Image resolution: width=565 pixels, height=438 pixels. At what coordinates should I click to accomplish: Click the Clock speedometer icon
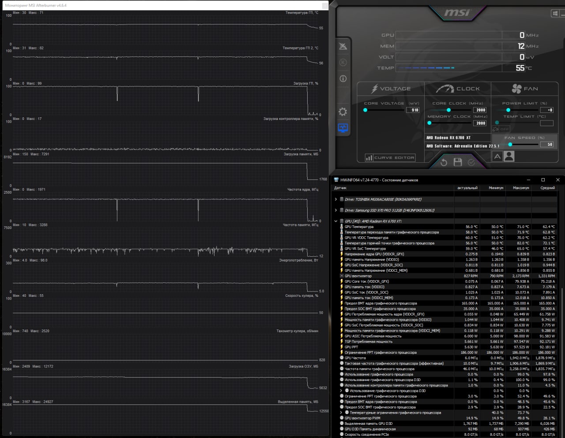[445, 89]
